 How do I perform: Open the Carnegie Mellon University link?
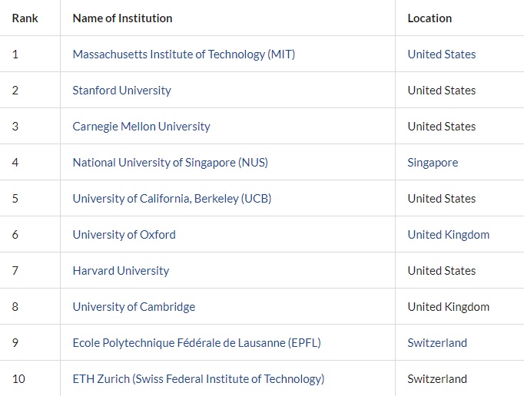point(141,127)
